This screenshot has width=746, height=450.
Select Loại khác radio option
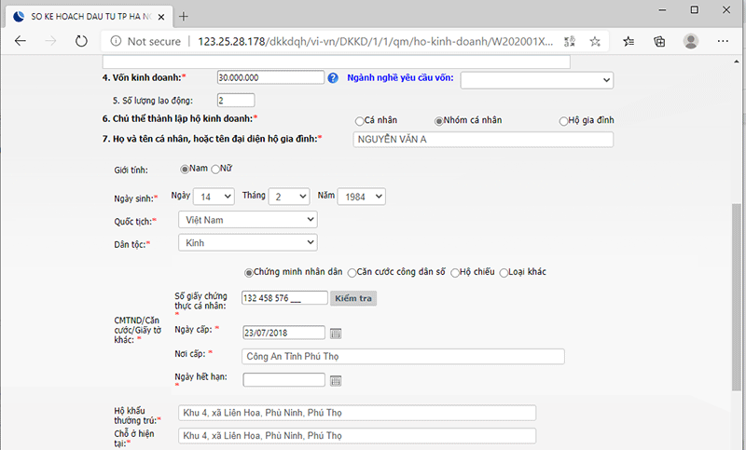pyautogui.click(x=504, y=273)
